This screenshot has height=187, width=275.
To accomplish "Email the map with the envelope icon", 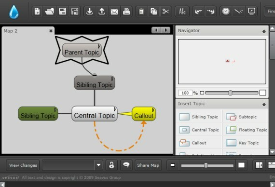I will coord(114,12).
